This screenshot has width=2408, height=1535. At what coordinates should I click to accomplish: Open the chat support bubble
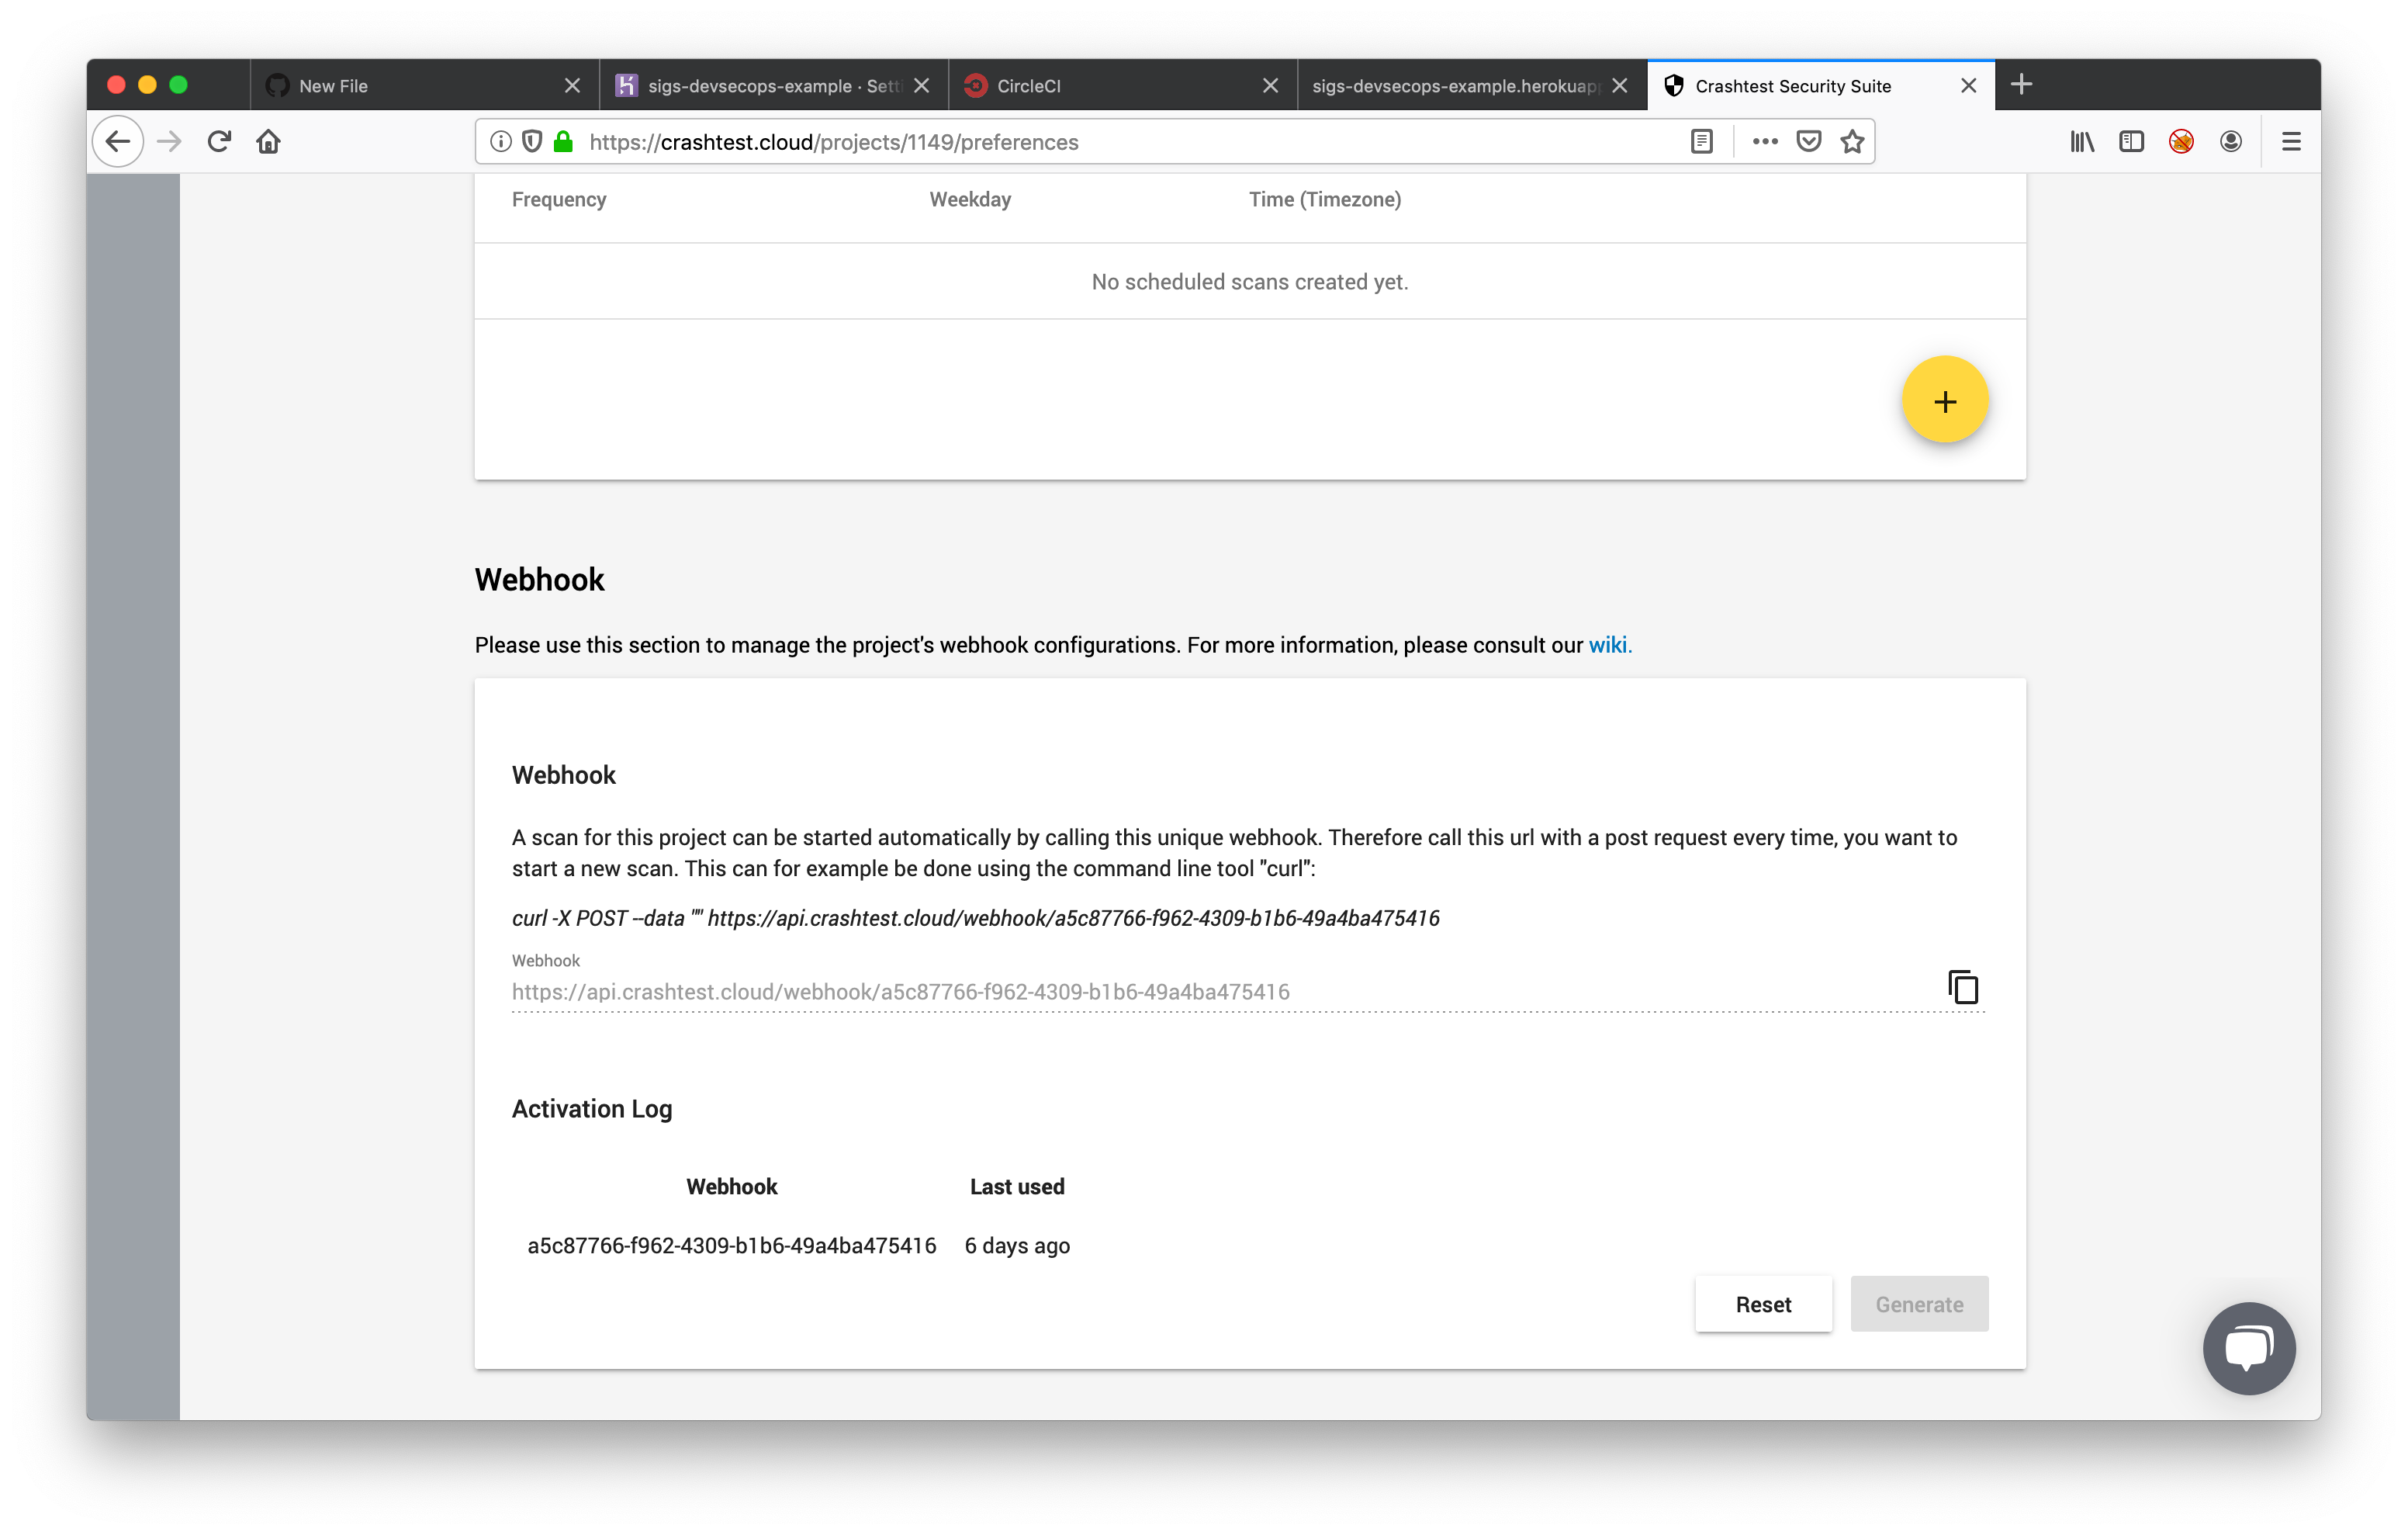pos(2248,1348)
